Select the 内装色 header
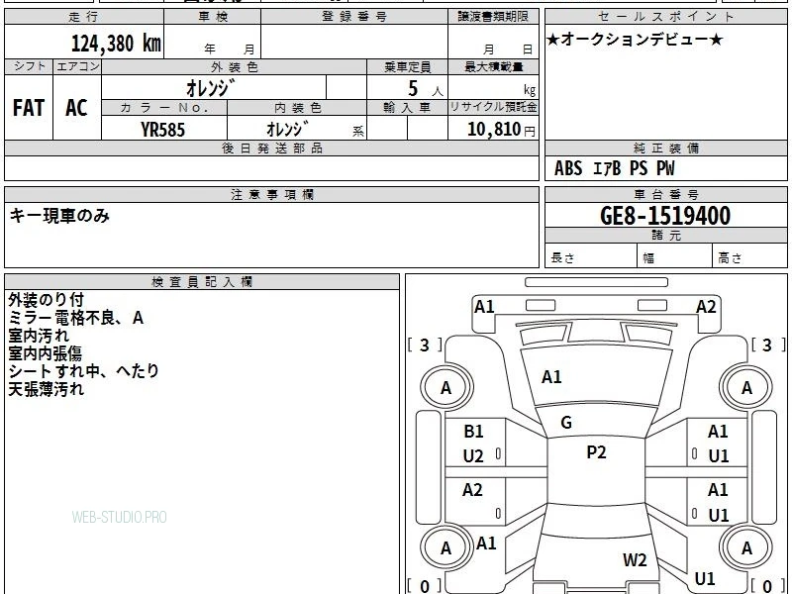The height and width of the screenshot is (594, 792). (297, 108)
